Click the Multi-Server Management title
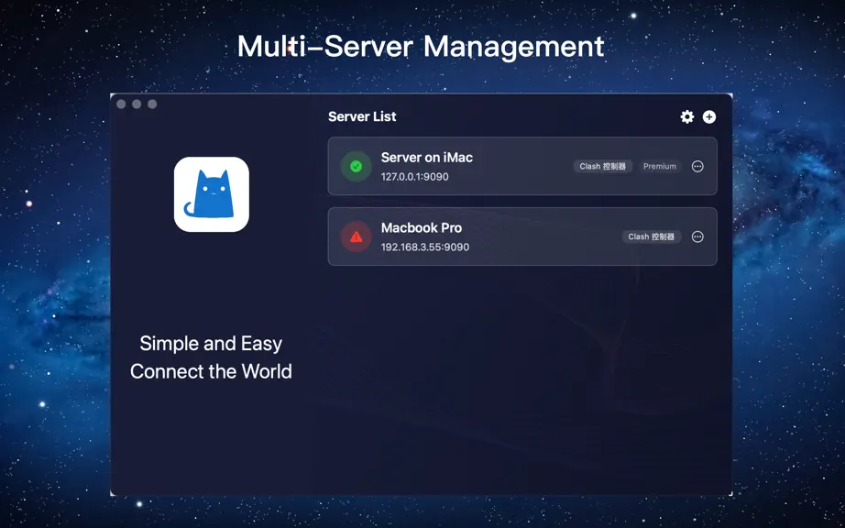Screen dimensions: 845x528 tap(421, 47)
